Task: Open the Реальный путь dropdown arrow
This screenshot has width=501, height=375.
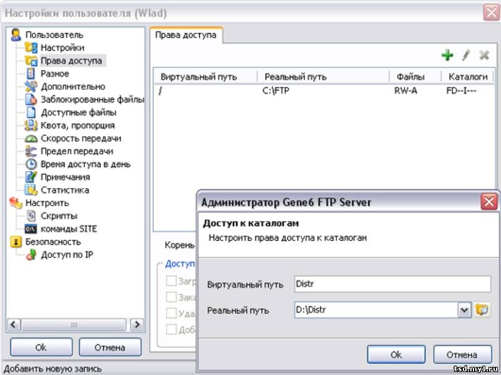Action: pos(464,309)
